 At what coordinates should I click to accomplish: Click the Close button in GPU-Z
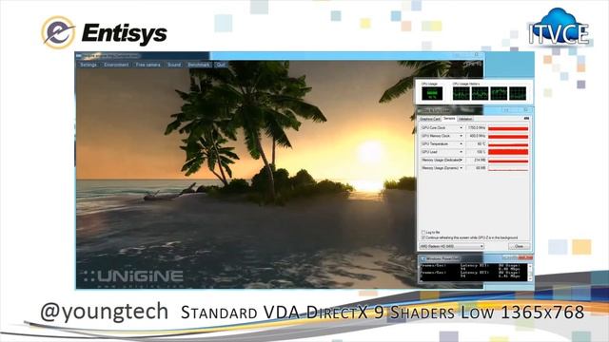click(x=519, y=246)
